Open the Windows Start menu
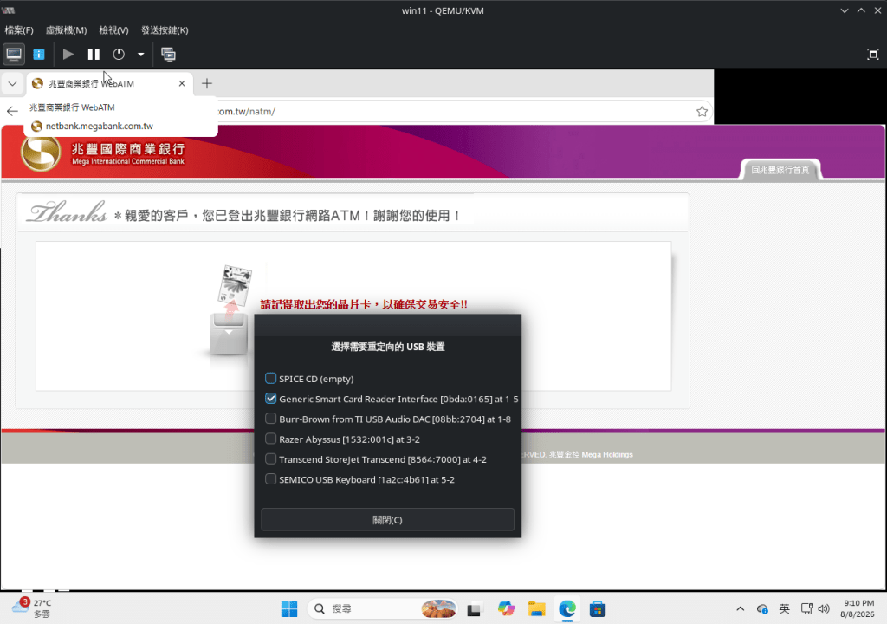The width and height of the screenshot is (887, 624). pyautogui.click(x=289, y=609)
